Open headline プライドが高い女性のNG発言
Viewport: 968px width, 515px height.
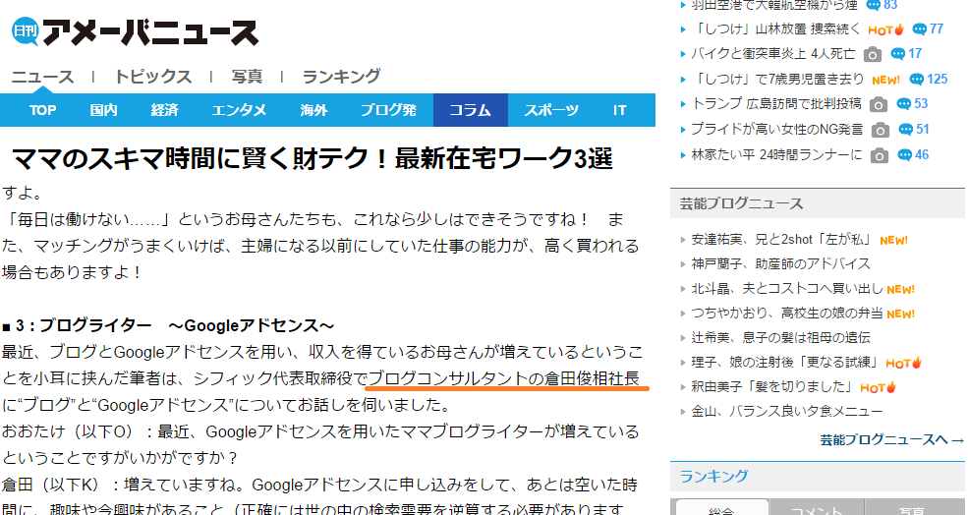tap(777, 129)
